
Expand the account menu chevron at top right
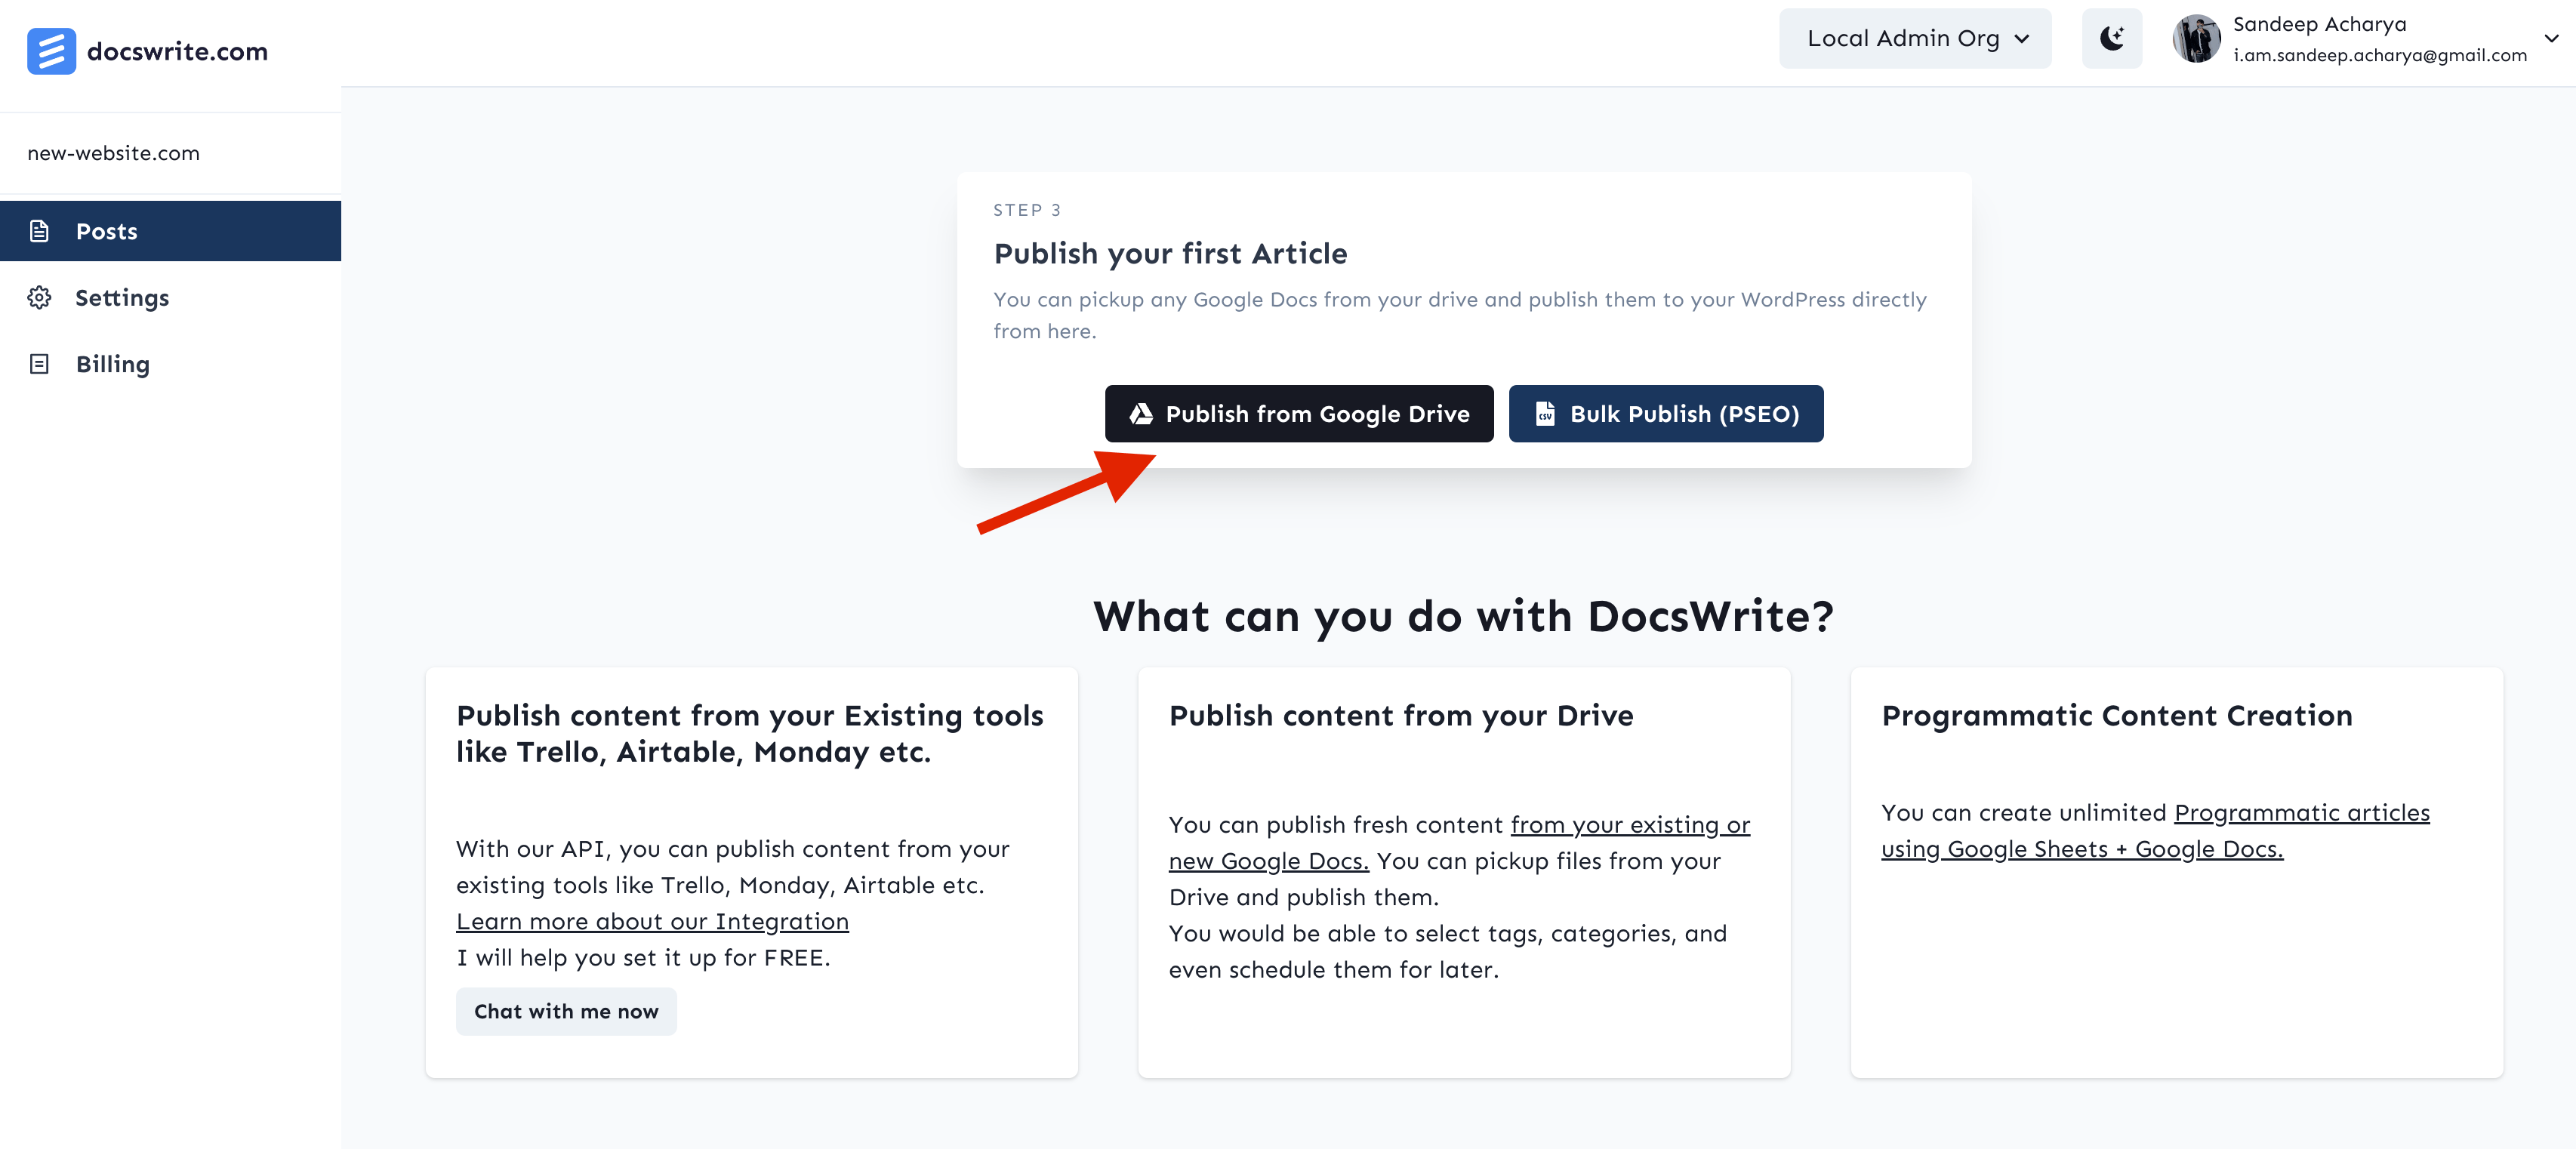point(2553,38)
